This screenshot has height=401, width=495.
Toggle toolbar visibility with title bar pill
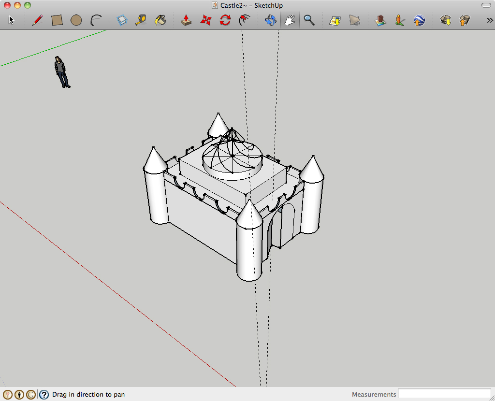[486, 5]
